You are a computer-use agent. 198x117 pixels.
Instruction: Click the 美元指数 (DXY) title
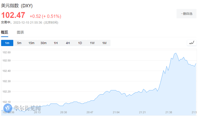point(17,6)
